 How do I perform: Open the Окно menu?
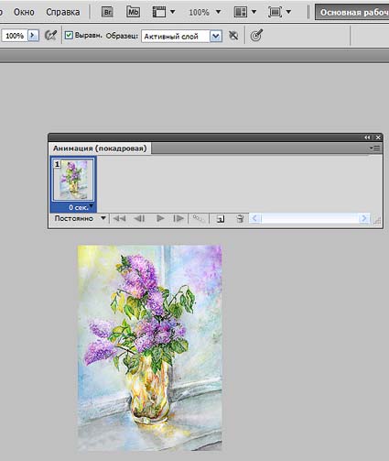pos(24,12)
